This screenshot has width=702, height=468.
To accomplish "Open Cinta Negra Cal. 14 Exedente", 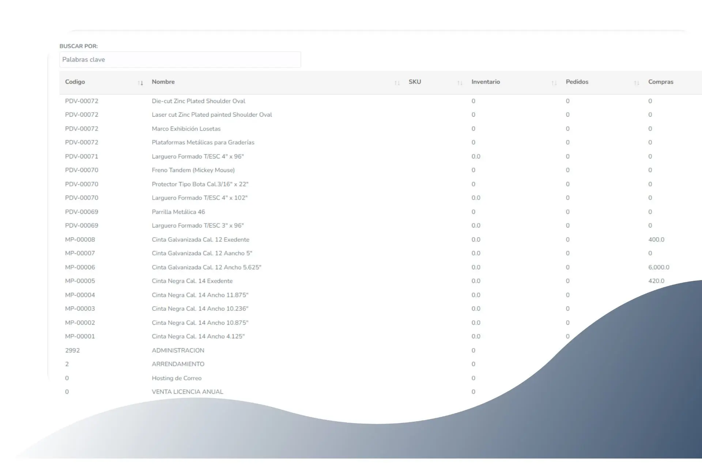I will tap(192, 281).
